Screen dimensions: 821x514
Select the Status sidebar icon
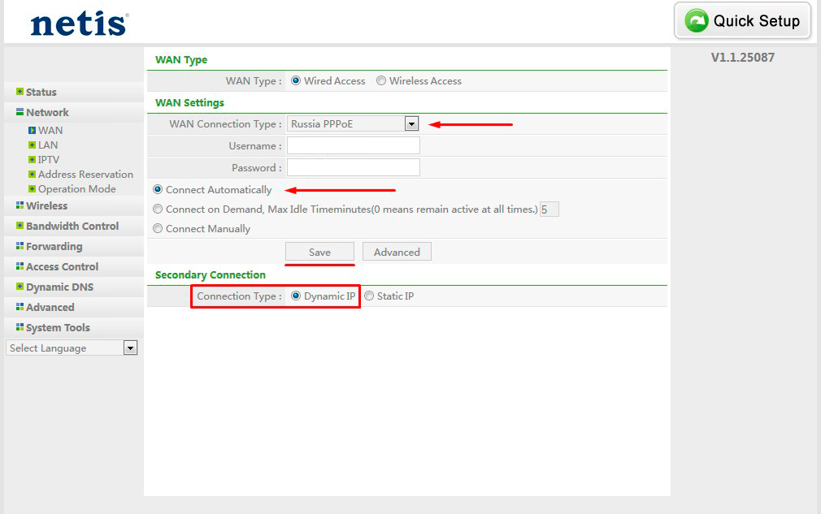point(19,92)
